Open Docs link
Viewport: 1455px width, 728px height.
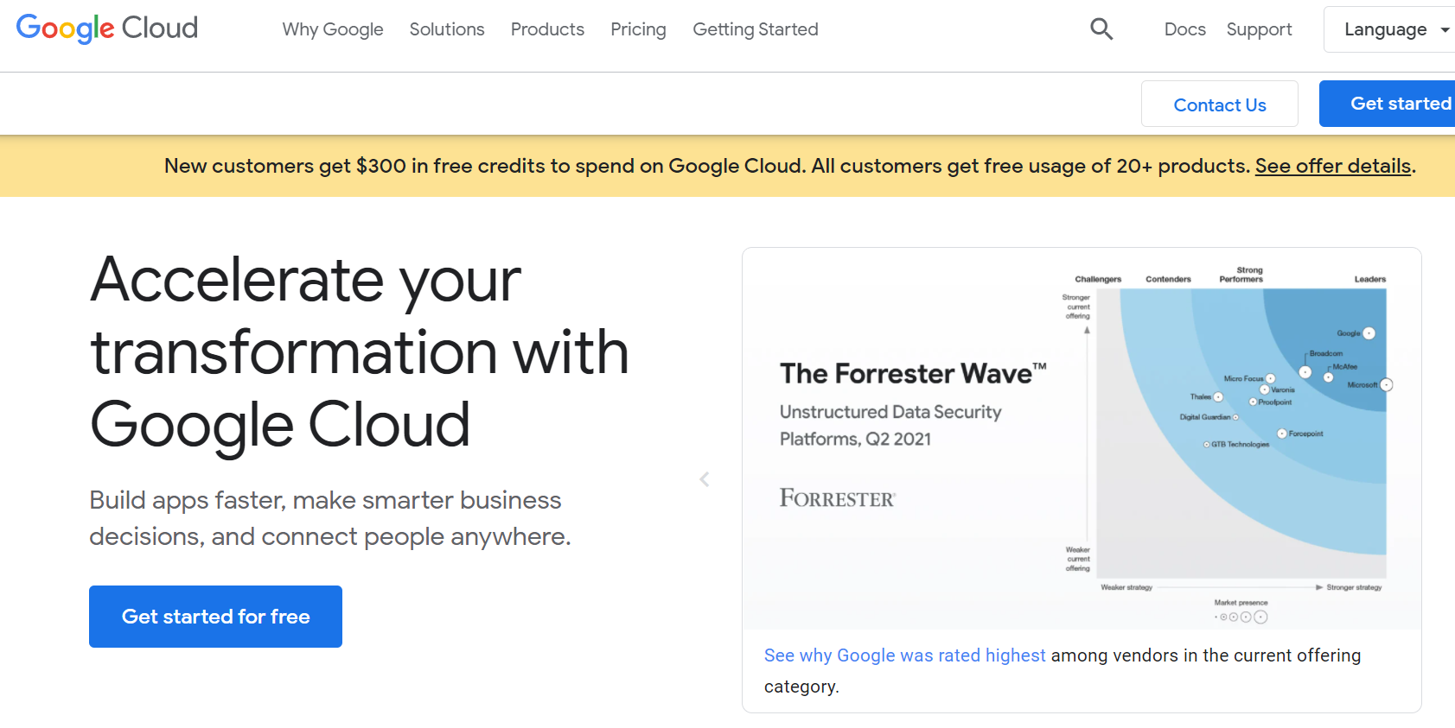pos(1184,29)
